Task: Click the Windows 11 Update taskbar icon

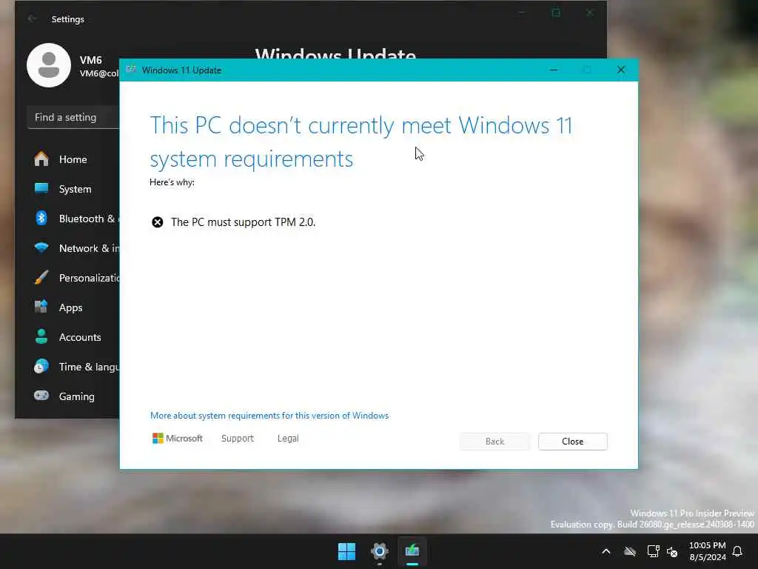Action: tap(412, 551)
